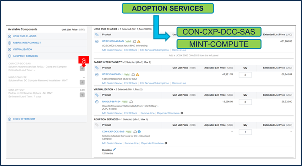This screenshot has height=166, width=302.
Task: Open Edit Options for RH-OCP-B-P1S=
Action: tap(131, 113)
